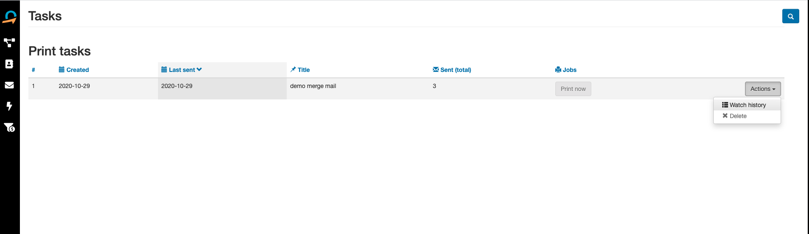
Task: Open the envelope mail sidebar icon
Action: [x=9, y=85]
